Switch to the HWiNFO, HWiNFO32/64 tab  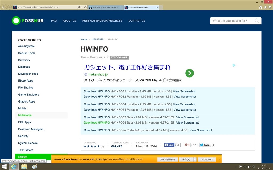[106, 7]
